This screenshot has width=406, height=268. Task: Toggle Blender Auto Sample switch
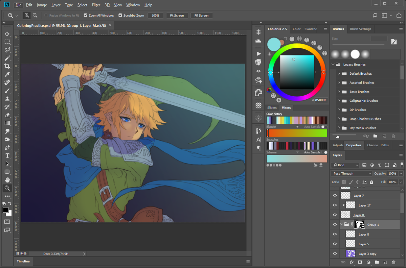tap(324, 127)
